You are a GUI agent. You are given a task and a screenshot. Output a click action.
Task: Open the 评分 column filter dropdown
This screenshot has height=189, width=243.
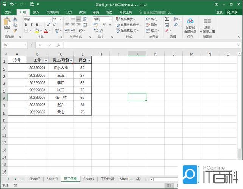pos(89,60)
